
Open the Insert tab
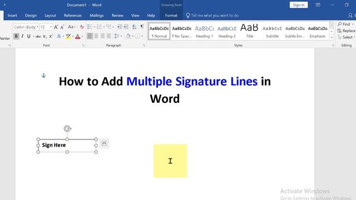coord(12,16)
